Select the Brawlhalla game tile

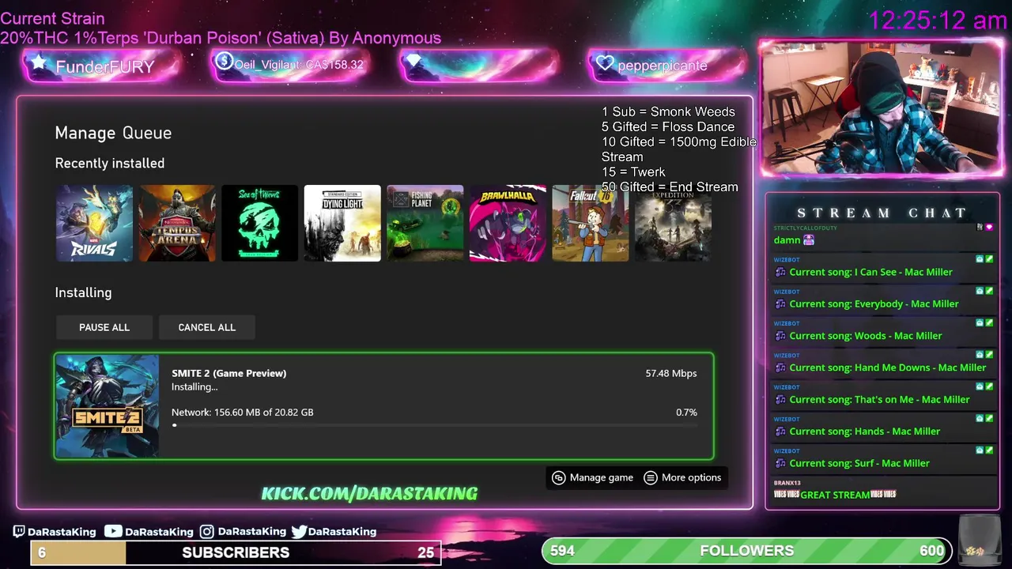(x=508, y=223)
